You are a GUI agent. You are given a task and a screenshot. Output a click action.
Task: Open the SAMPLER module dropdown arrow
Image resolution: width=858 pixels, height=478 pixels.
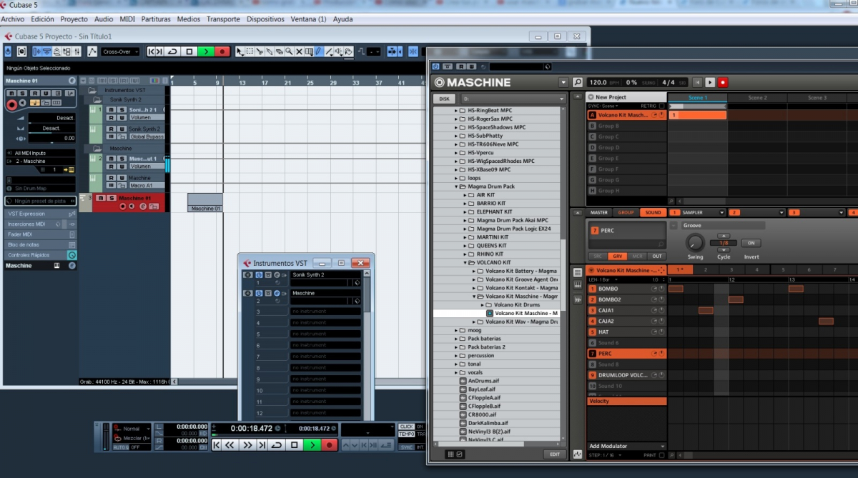coord(721,213)
